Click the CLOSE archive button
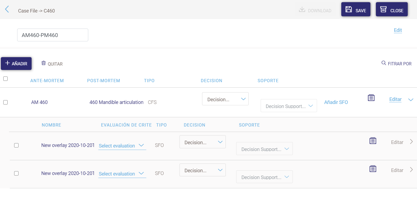Image resolution: width=417 pixels, height=206 pixels. [x=391, y=10]
